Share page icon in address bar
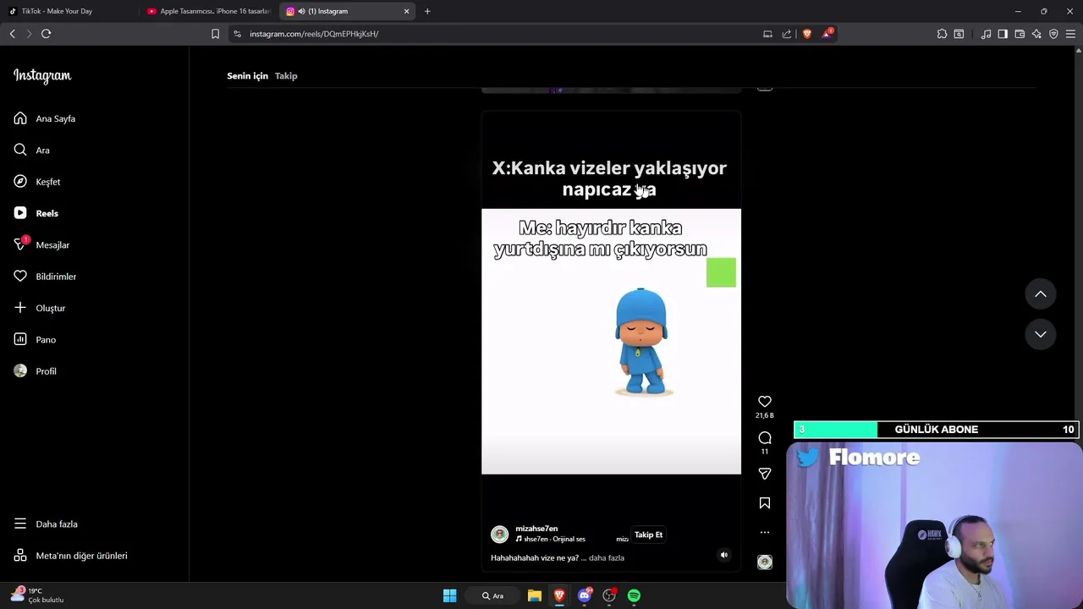Screen dimensions: 1083x609 pos(787,34)
